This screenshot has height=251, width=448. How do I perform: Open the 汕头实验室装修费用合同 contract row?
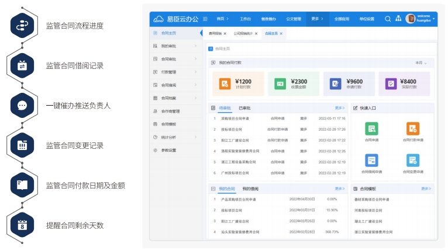click(x=278, y=232)
